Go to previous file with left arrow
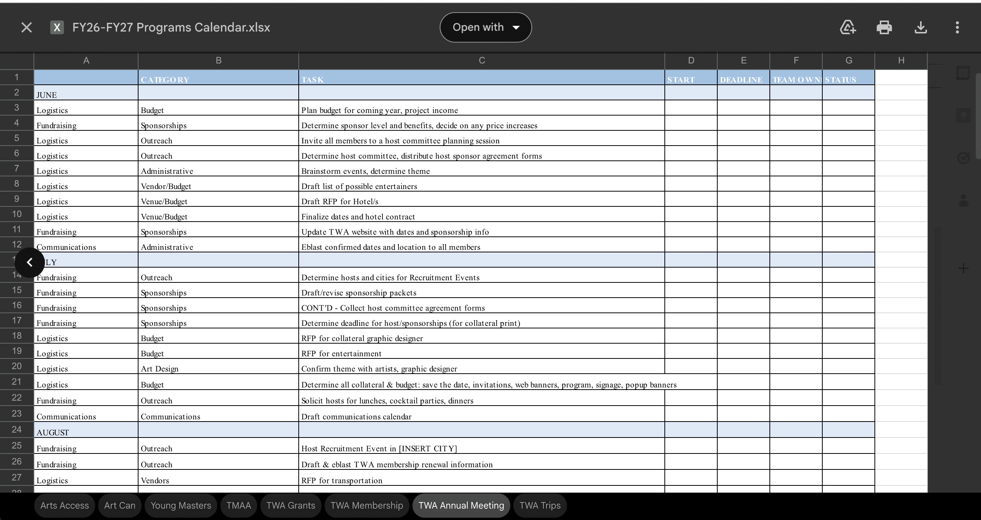The height and width of the screenshot is (520, 981). point(29,263)
